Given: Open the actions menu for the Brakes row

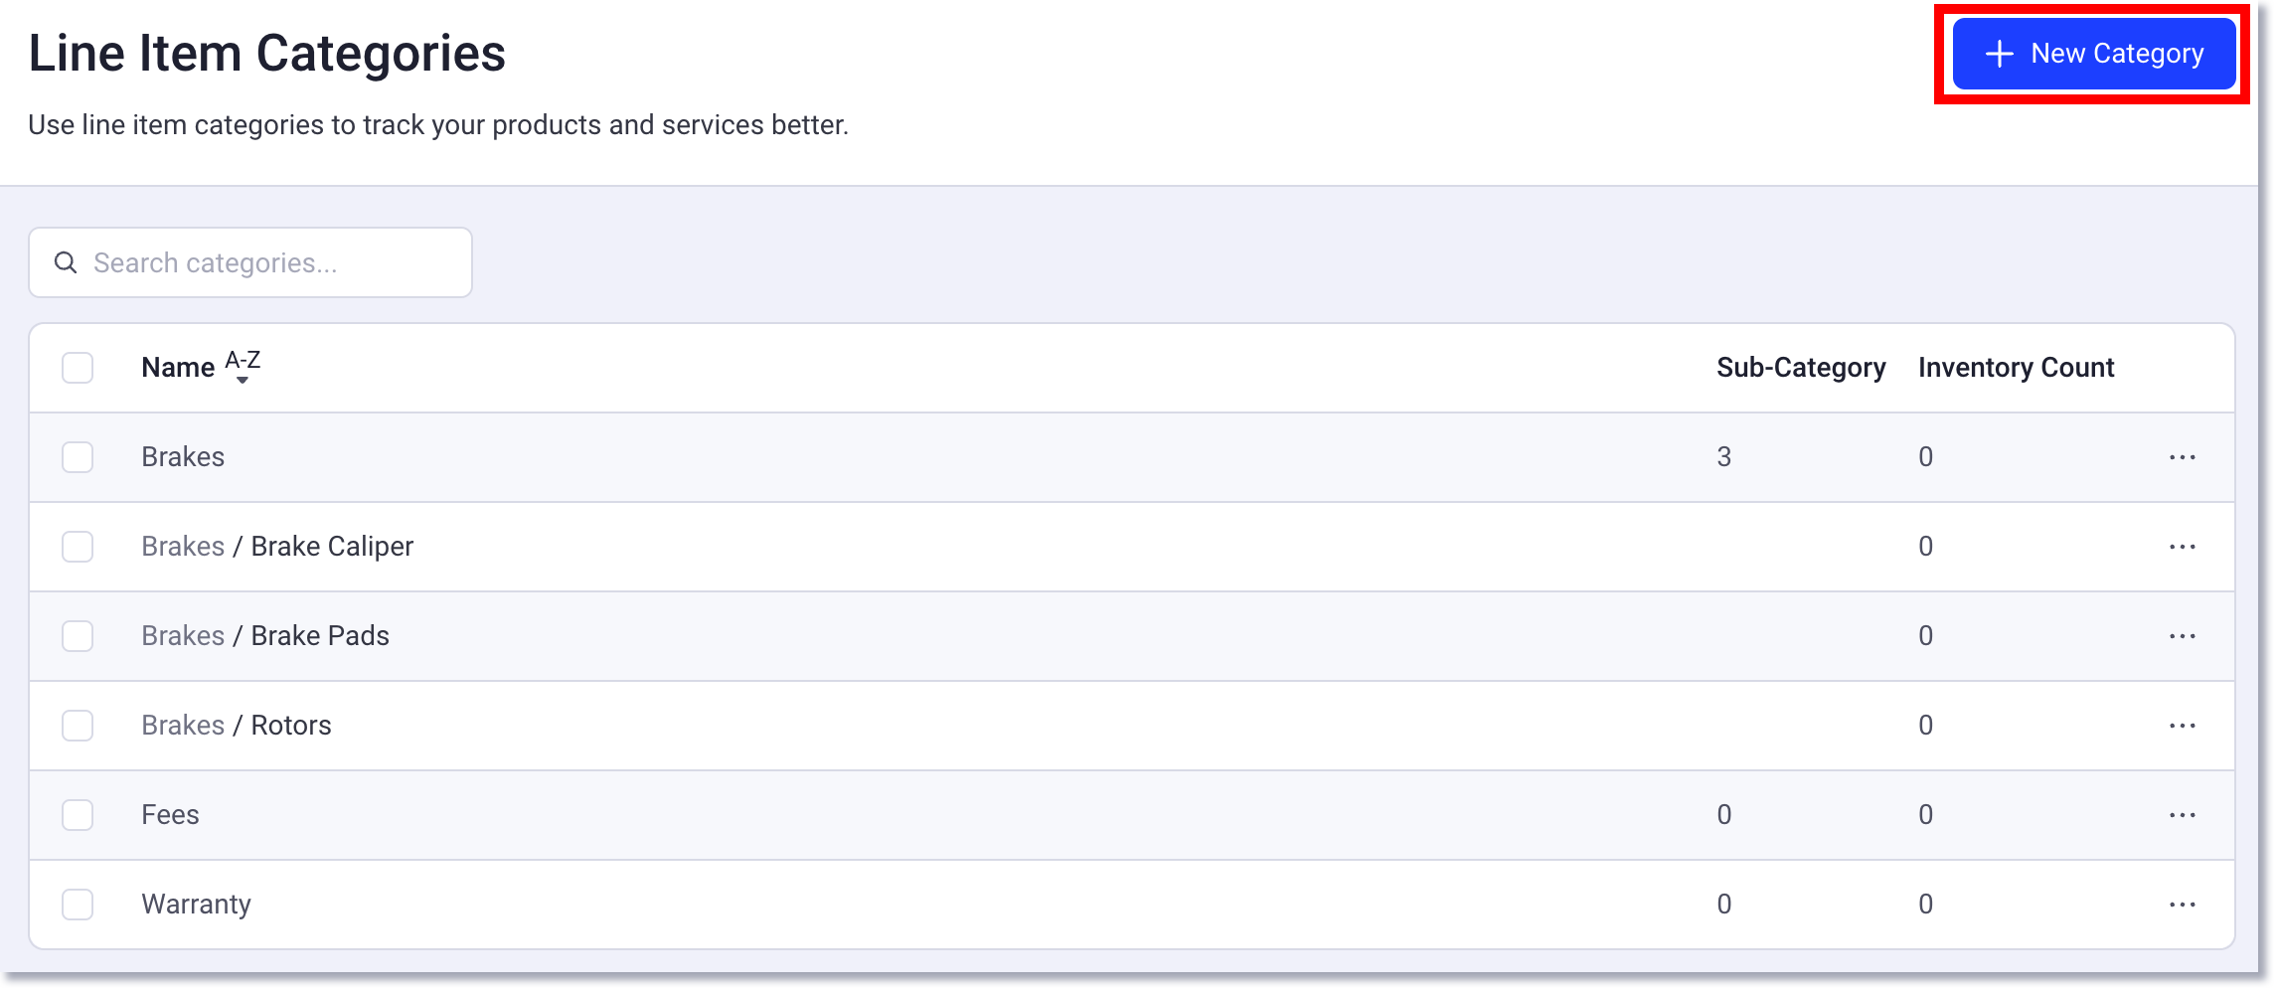Looking at the screenshot, I should 2183,457.
